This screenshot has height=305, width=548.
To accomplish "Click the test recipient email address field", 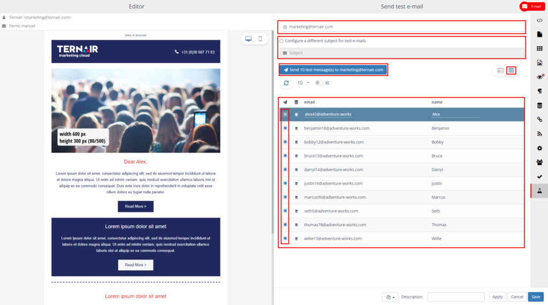I will coord(402,27).
